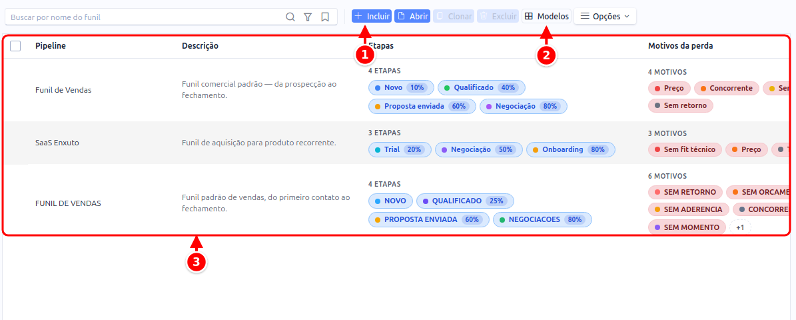This screenshot has width=796, height=320.
Task: Click the Sem retorno loss reason chip
Action: [x=681, y=105]
